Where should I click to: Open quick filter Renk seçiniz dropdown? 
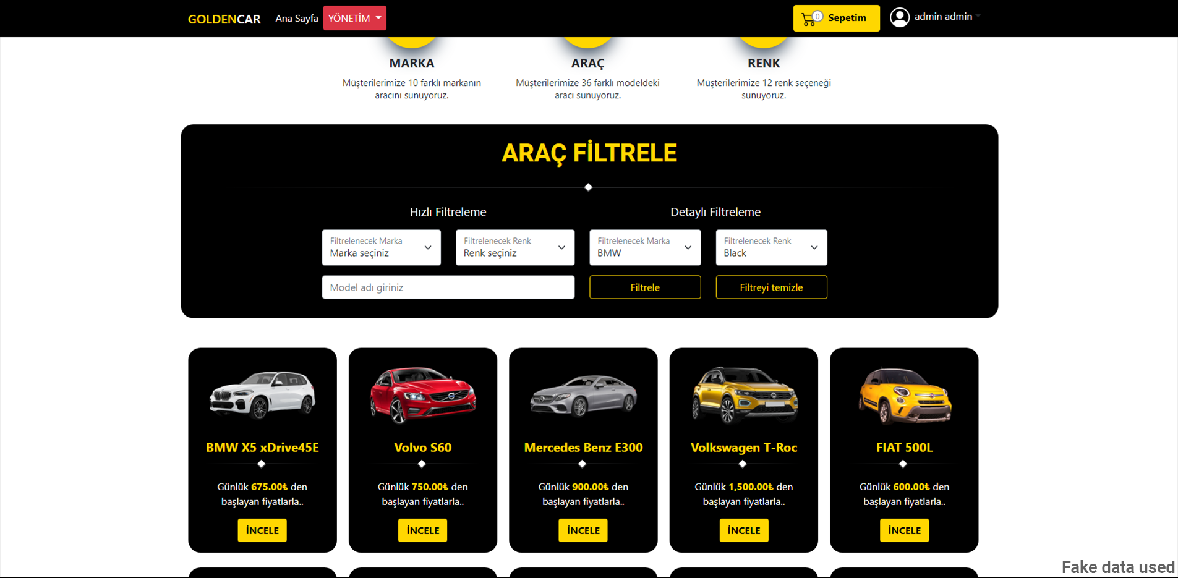click(x=514, y=247)
